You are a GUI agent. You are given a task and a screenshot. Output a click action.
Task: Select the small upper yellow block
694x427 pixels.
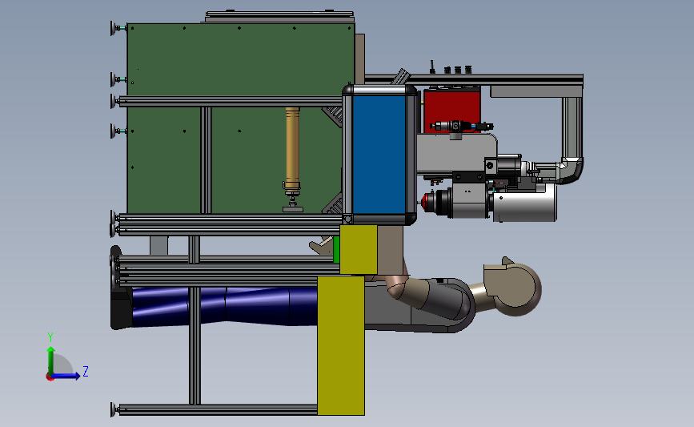pyautogui.click(x=358, y=249)
